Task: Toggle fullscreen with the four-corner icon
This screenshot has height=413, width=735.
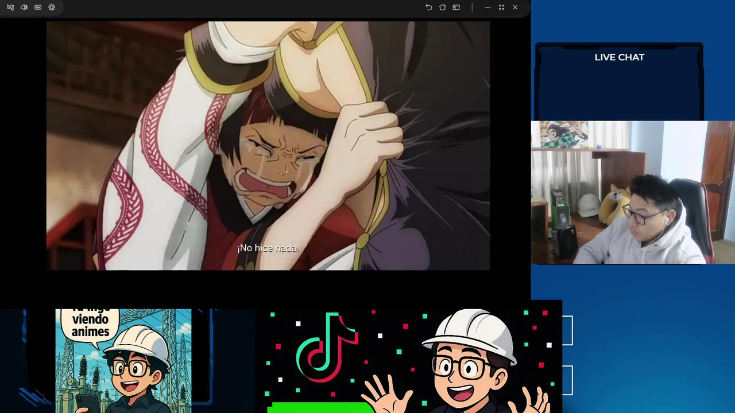Action: tap(501, 7)
